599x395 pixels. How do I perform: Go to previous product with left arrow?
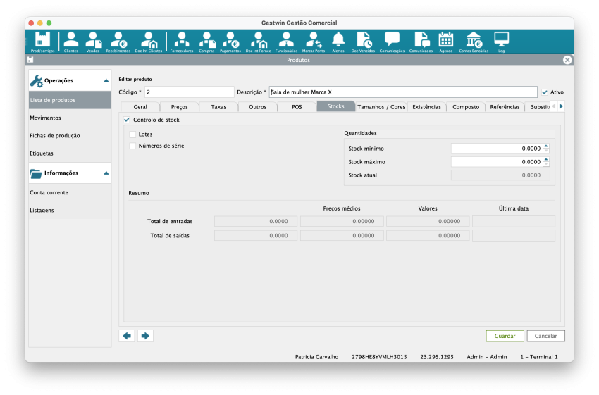click(128, 336)
